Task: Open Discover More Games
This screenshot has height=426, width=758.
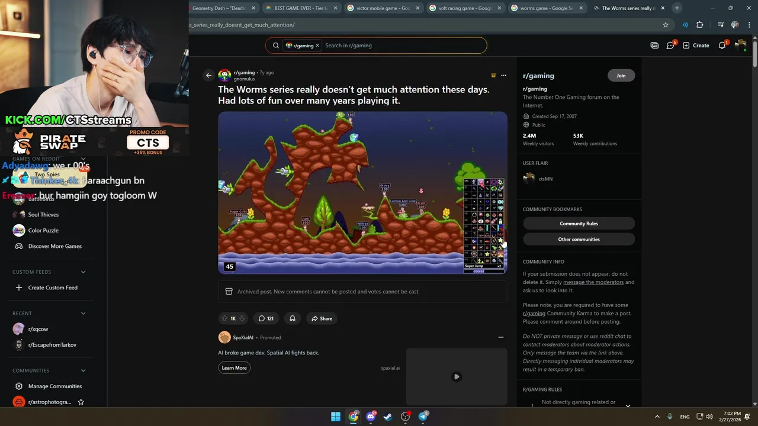Action: click(x=50, y=246)
